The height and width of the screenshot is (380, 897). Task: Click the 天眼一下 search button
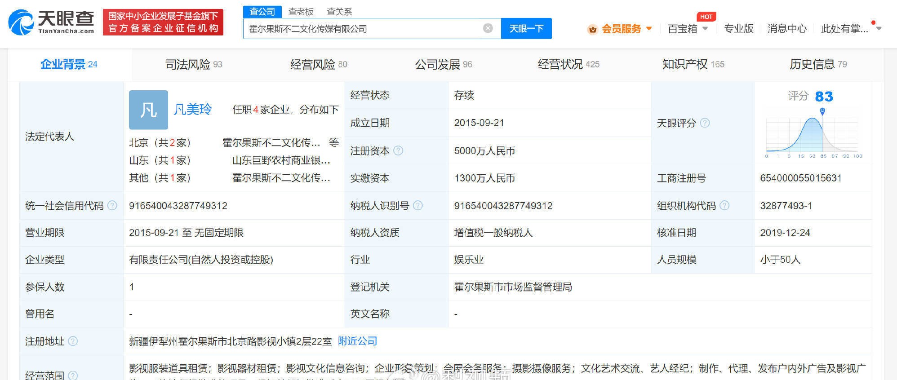pyautogui.click(x=526, y=29)
